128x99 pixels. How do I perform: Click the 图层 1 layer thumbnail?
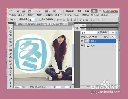pyautogui.click(x=87, y=41)
